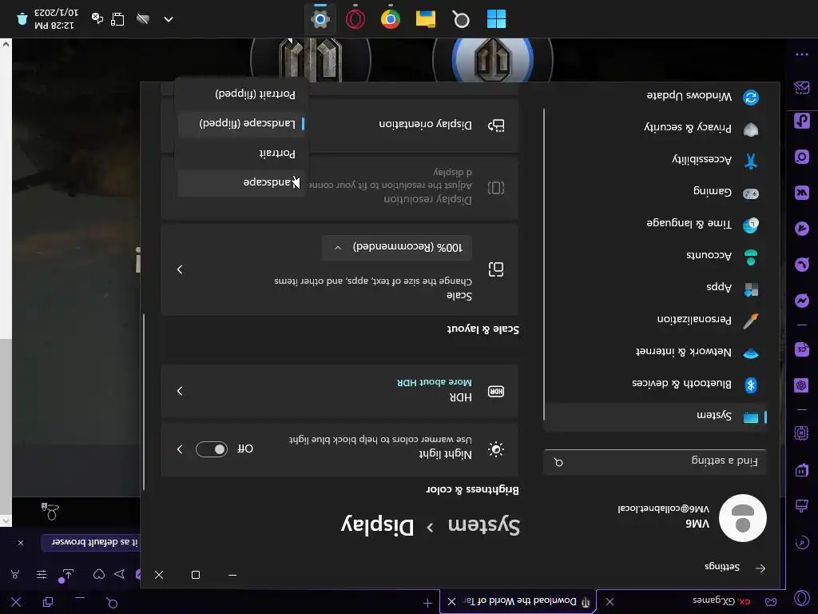Select Landscape (flipped) orientation option
This screenshot has width=818, height=614.
[241, 123]
